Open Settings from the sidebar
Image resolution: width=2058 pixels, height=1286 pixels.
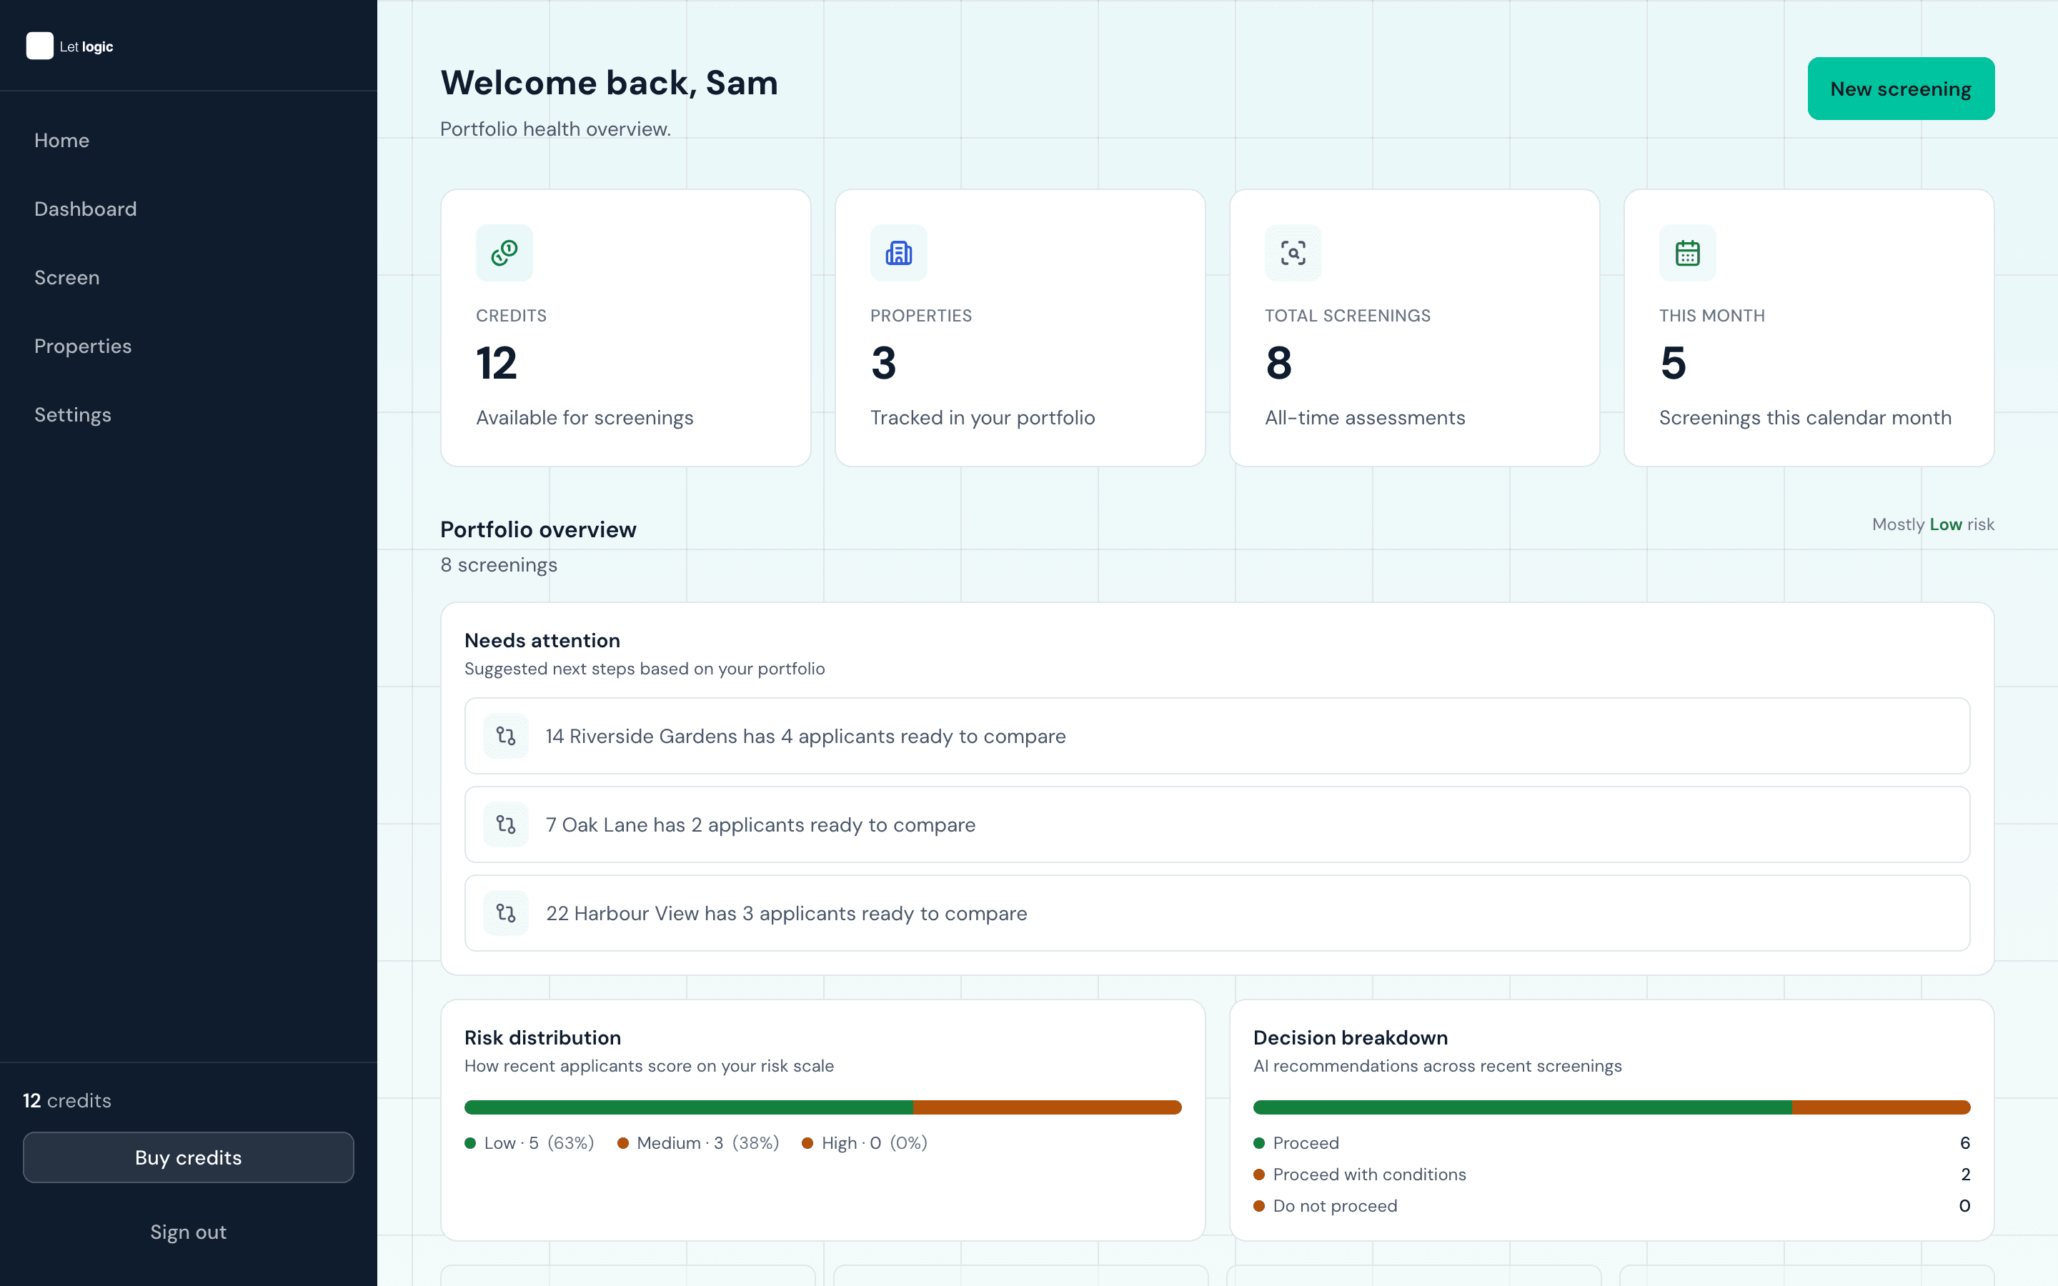coord(73,415)
